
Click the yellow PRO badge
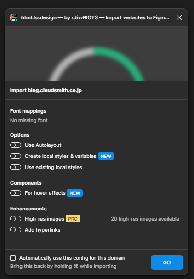pos(73,219)
